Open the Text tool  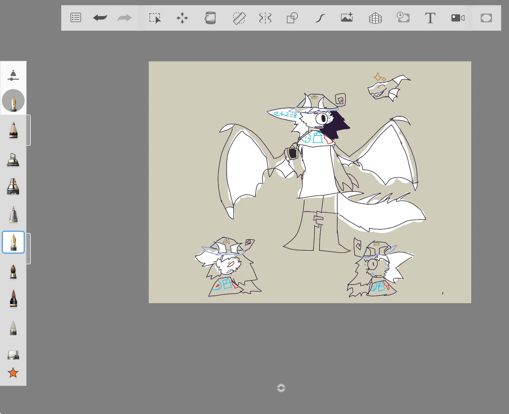click(x=430, y=18)
